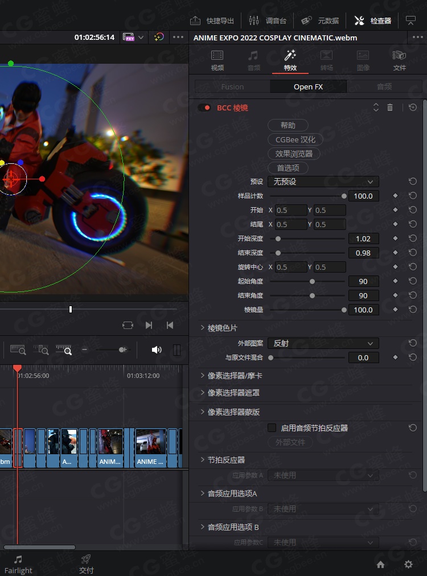Reset the 结束深度 value
This screenshot has height=576, width=427.
click(x=413, y=253)
